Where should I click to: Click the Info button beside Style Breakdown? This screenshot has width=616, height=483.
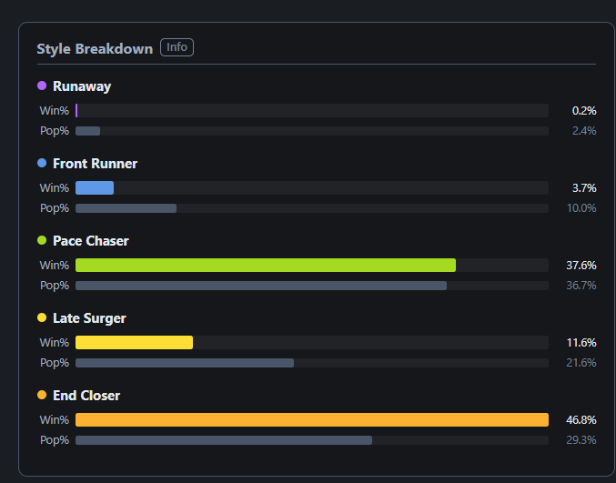click(177, 47)
